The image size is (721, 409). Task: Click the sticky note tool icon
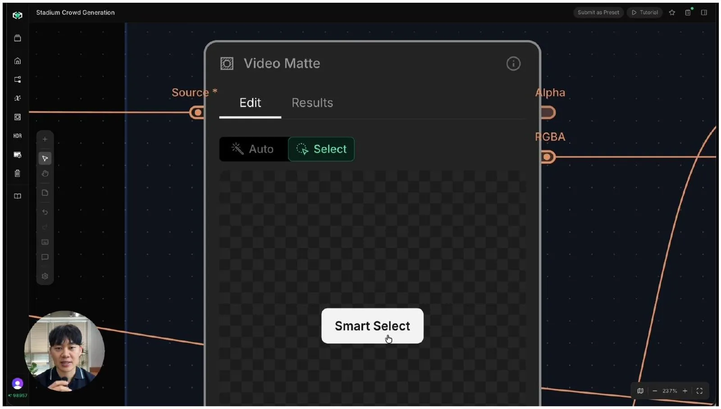[45, 193]
